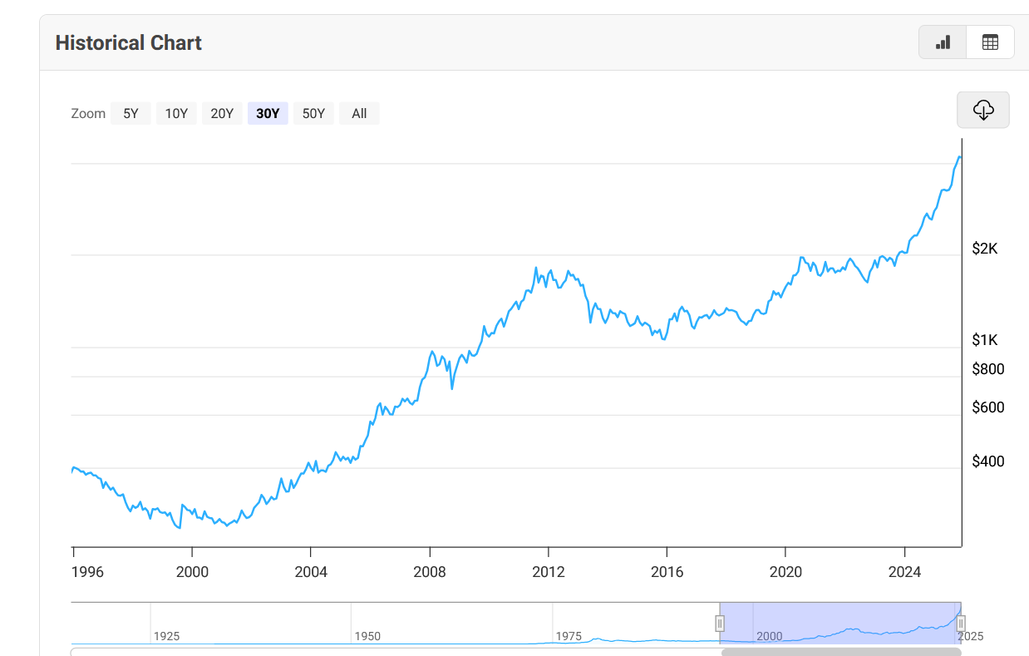Click the latest price point at chart's end
The height and width of the screenshot is (656, 1029).
click(960, 156)
